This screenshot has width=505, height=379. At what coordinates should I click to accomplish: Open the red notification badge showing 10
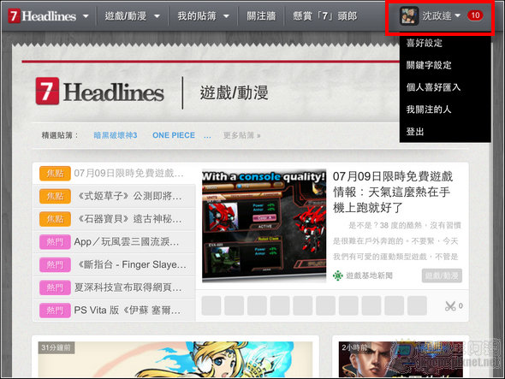coord(475,15)
